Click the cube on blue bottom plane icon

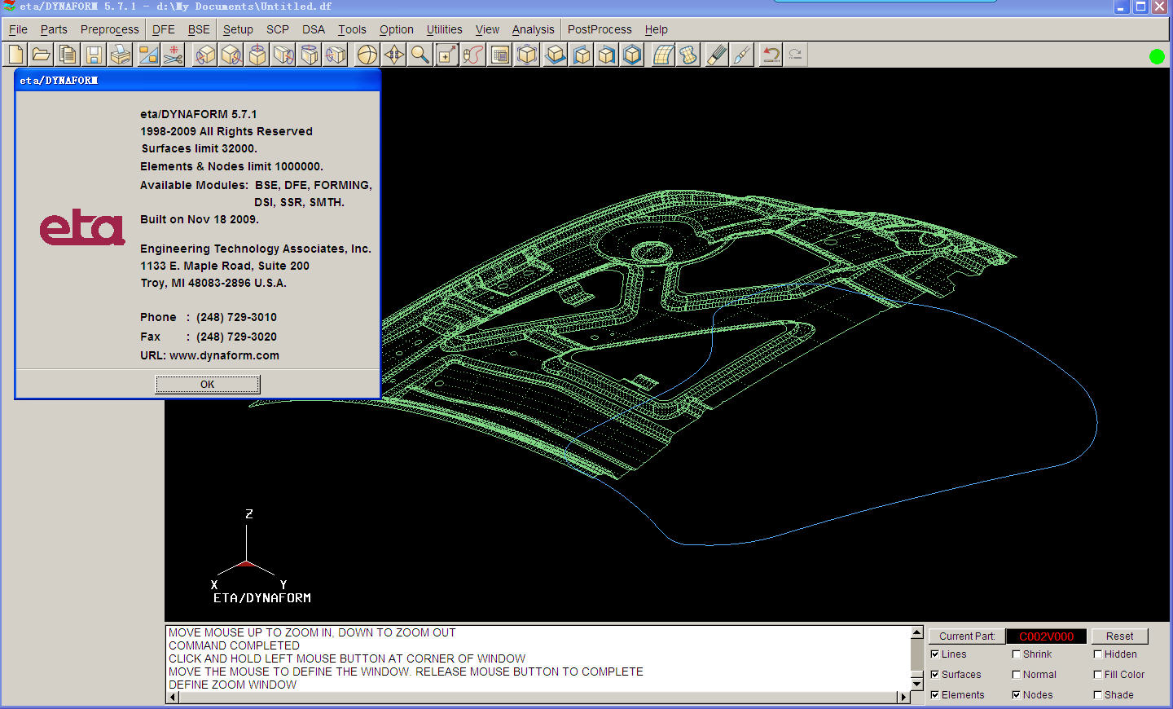click(x=556, y=55)
